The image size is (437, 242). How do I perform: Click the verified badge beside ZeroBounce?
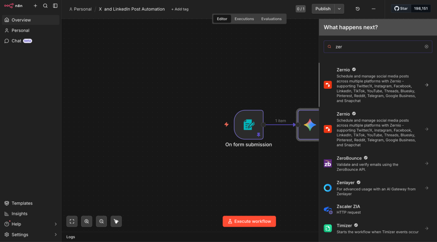[366, 158]
